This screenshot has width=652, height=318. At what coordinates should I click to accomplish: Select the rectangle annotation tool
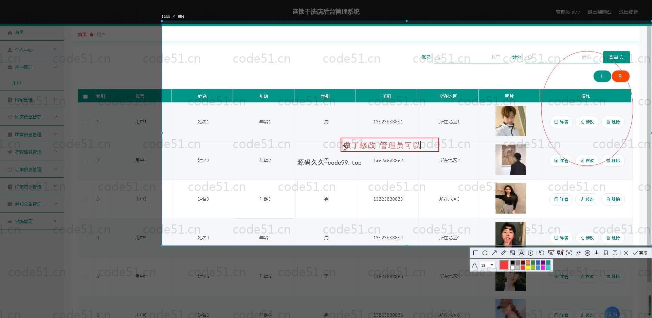[x=476, y=253]
